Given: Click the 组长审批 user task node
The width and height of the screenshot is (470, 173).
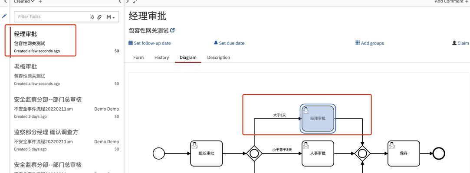Looking at the screenshot, I should (x=207, y=154).
